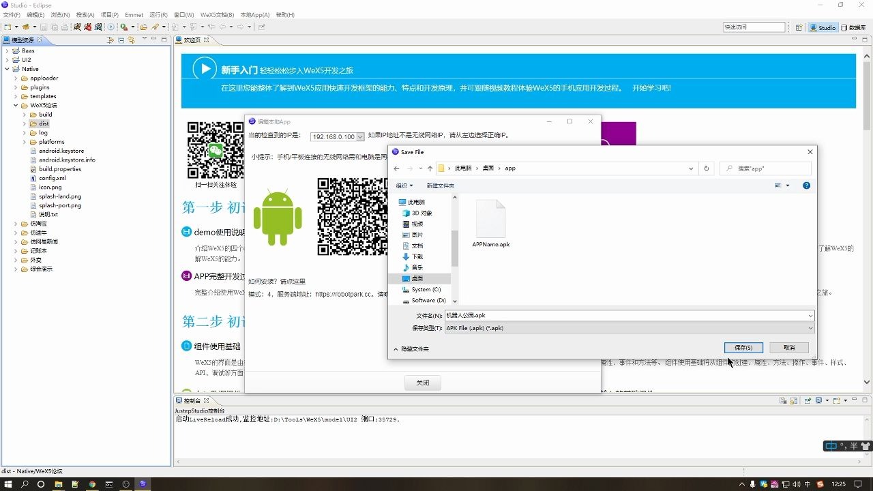Click the Save (保存) button in Save File dialog

(x=743, y=348)
